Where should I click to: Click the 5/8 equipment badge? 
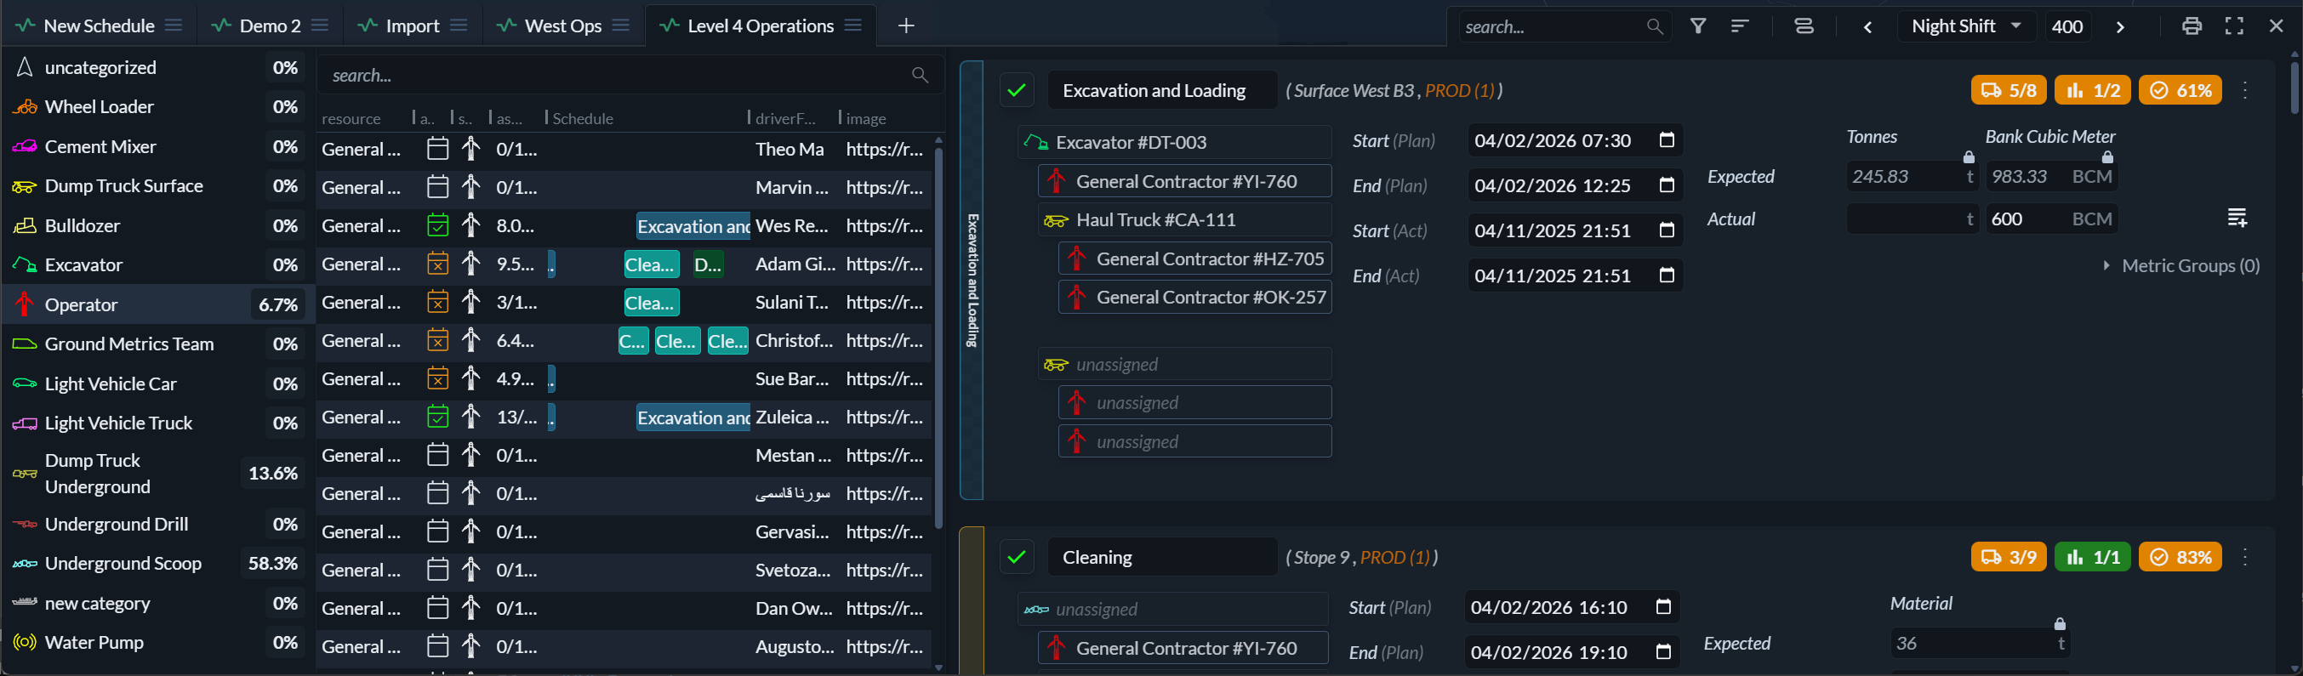coord(2009,90)
